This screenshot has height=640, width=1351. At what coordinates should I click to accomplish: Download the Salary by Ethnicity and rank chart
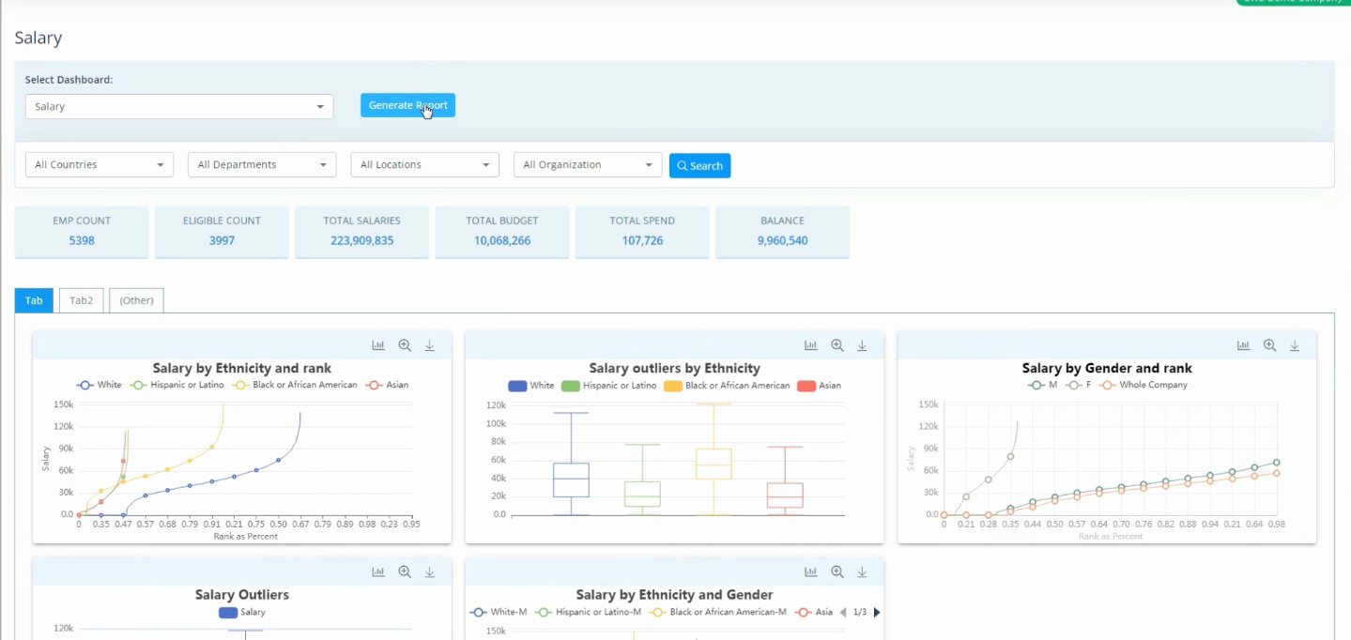(x=429, y=345)
